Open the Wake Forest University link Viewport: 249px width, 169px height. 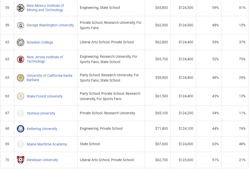tap(45, 97)
